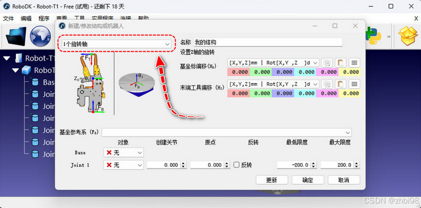Click the 更新 button
The height and width of the screenshot is (208, 421).
click(272, 180)
